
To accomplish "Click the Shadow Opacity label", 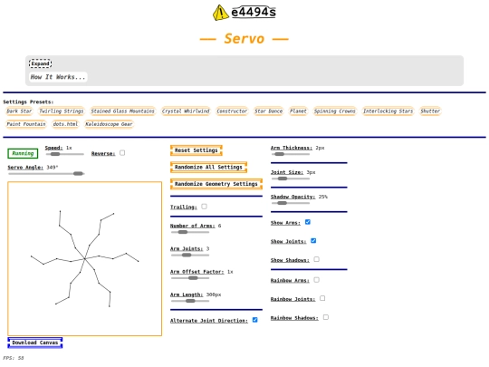I will click(x=292, y=197).
